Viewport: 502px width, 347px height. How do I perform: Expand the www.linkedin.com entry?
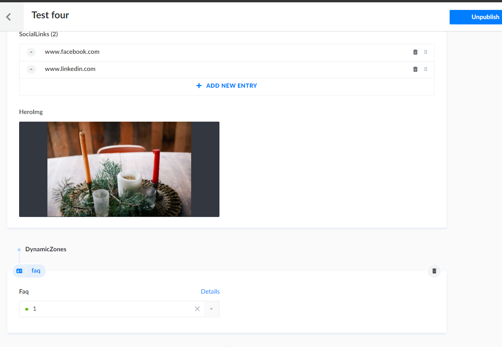point(31,69)
